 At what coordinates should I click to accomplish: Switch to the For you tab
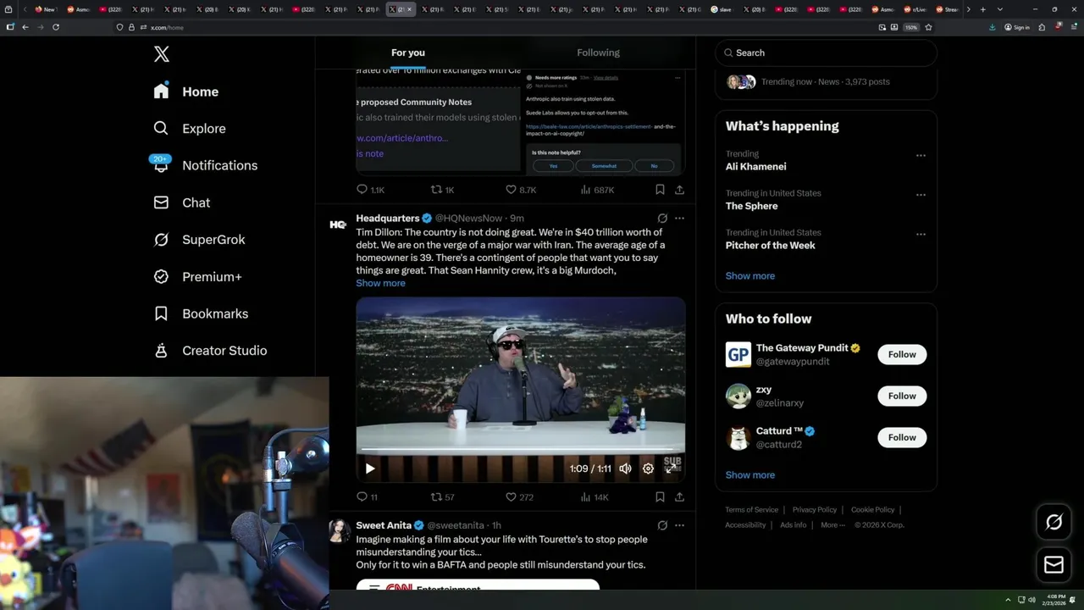[x=408, y=53]
